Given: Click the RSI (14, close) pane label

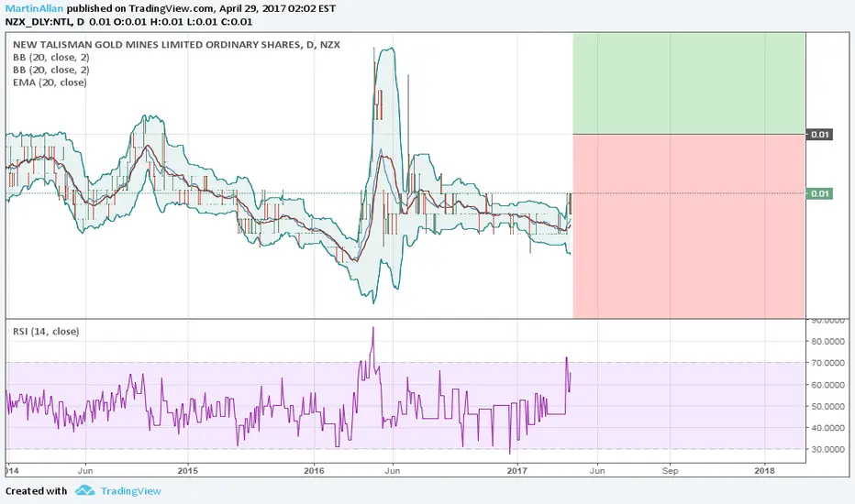Looking at the screenshot, I should tap(46, 332).
